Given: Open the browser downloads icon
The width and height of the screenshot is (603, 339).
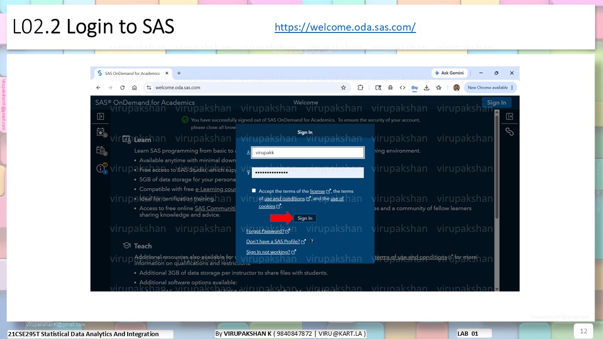Looking at the screenshot, I should 427,88.
